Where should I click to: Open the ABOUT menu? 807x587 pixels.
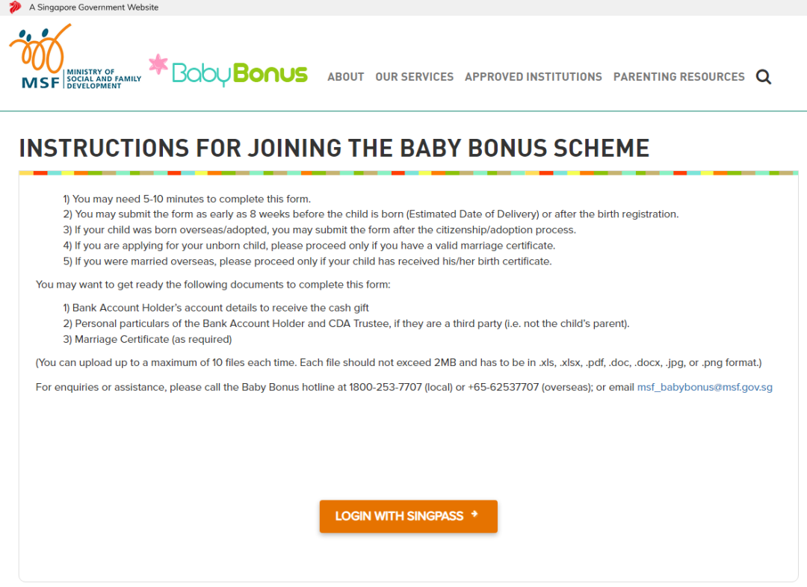pyautogui.click(x=345, y=77)
